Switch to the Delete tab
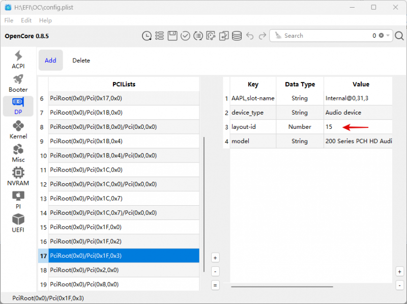The width and height of the screenshot is (407, 304). point(81,61)
